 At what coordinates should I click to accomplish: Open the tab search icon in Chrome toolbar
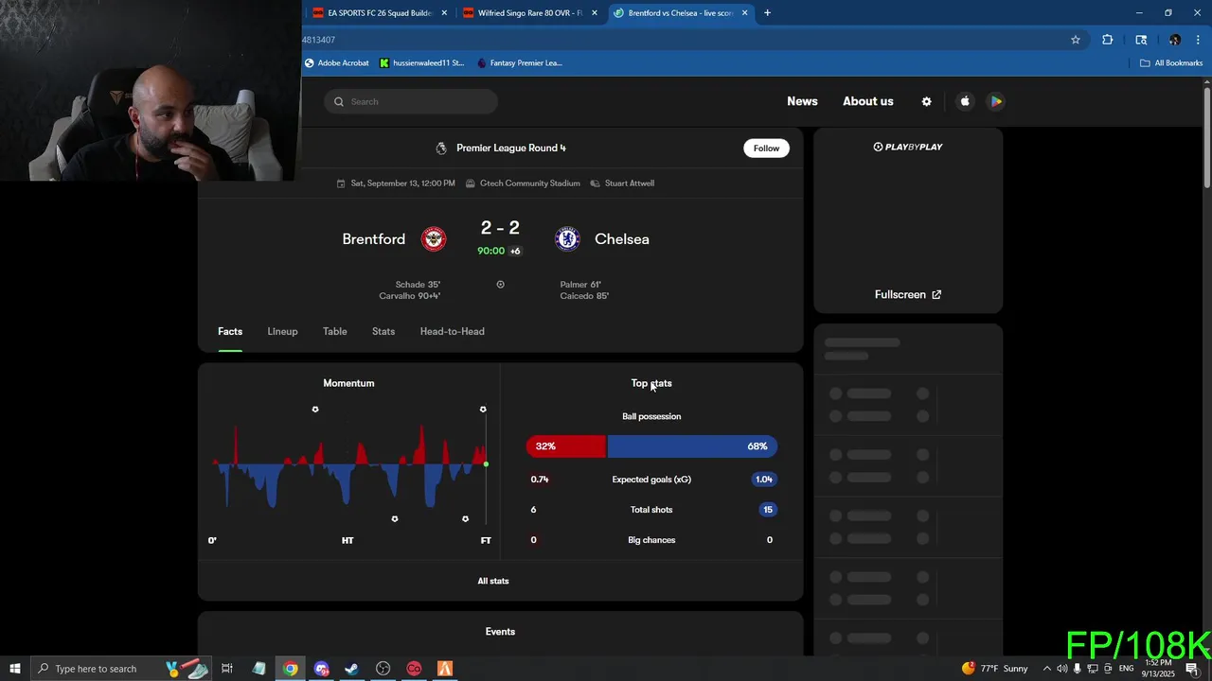pyautogui.click(x=1141, y=40)
